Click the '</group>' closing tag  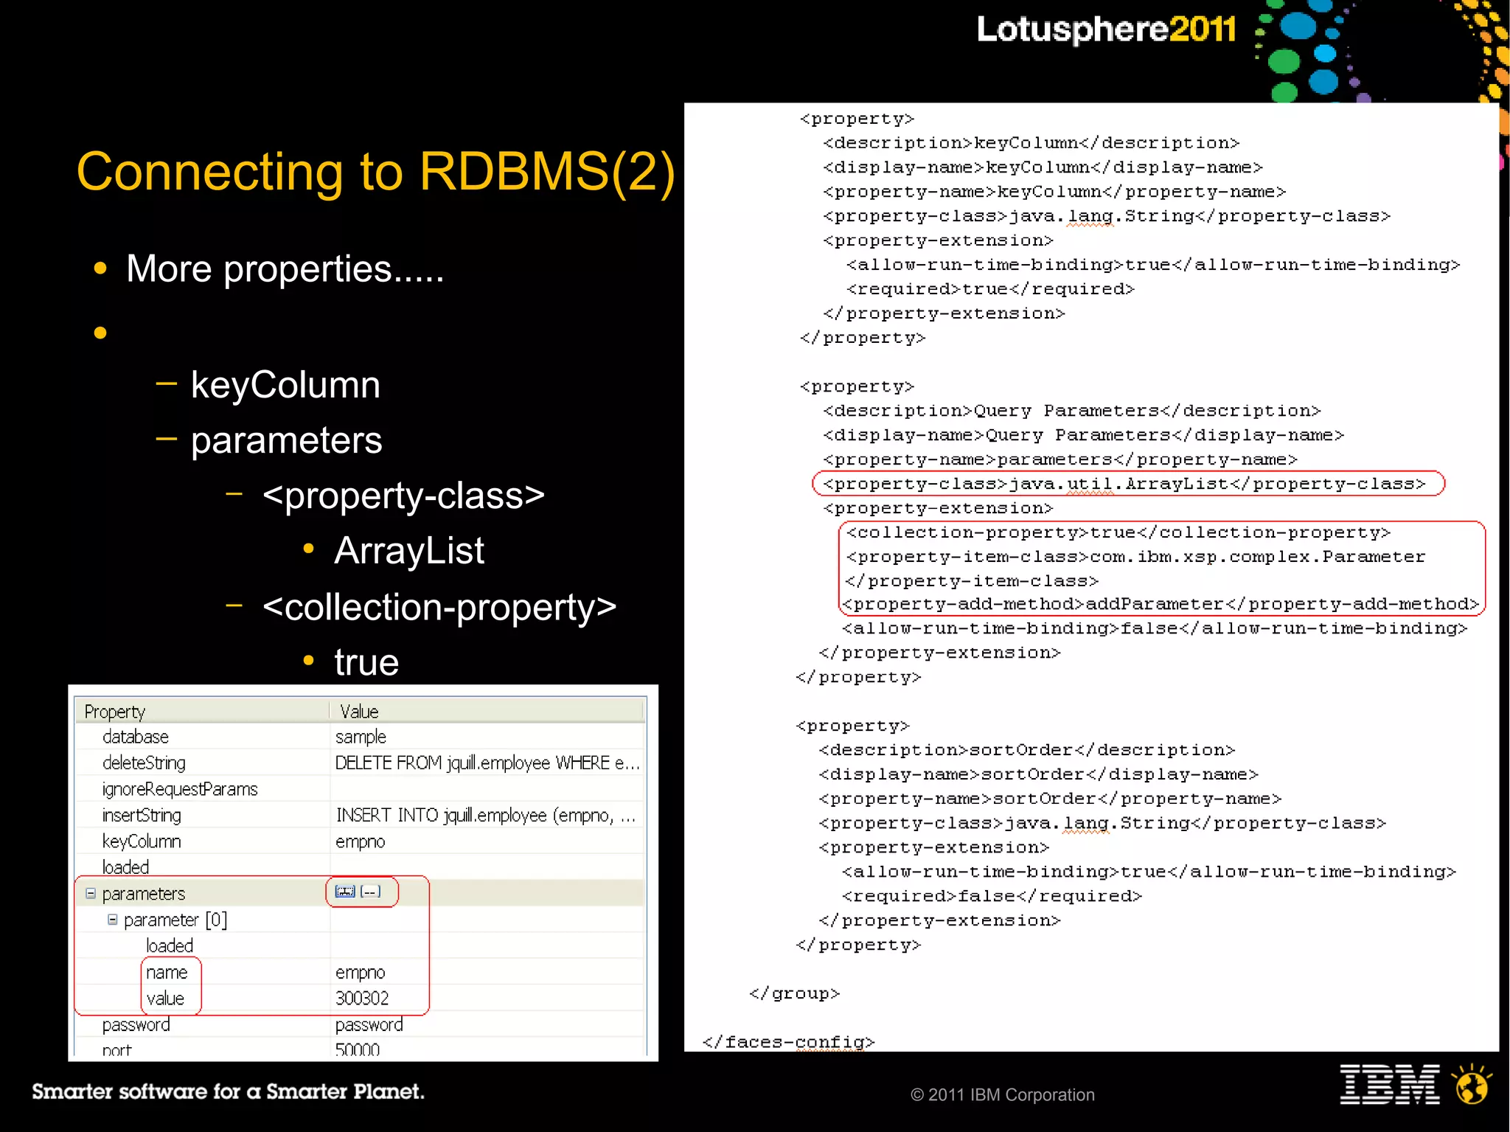pyautogui.click(x=794, y=993)
